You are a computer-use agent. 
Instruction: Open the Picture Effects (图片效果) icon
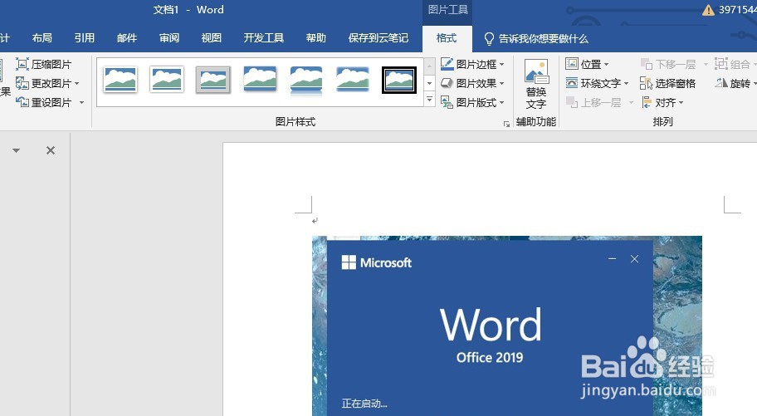447,83
